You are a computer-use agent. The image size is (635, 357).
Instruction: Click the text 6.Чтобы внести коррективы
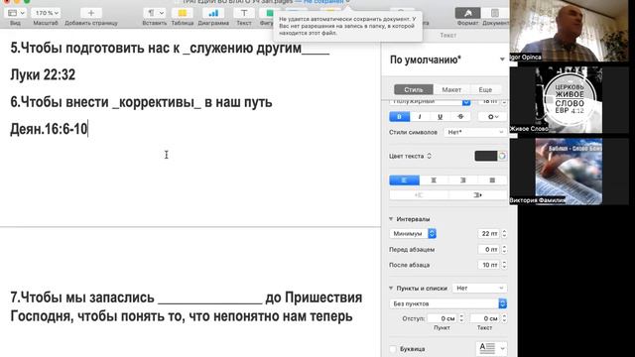141,102
